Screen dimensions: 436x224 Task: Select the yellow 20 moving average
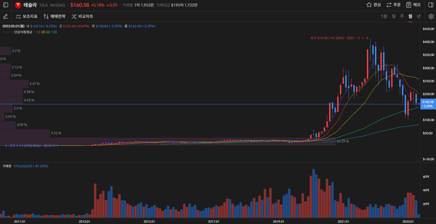click(43, 32)
